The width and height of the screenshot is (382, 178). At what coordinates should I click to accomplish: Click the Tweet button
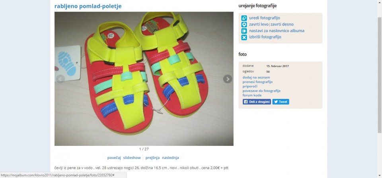point(281,102)
